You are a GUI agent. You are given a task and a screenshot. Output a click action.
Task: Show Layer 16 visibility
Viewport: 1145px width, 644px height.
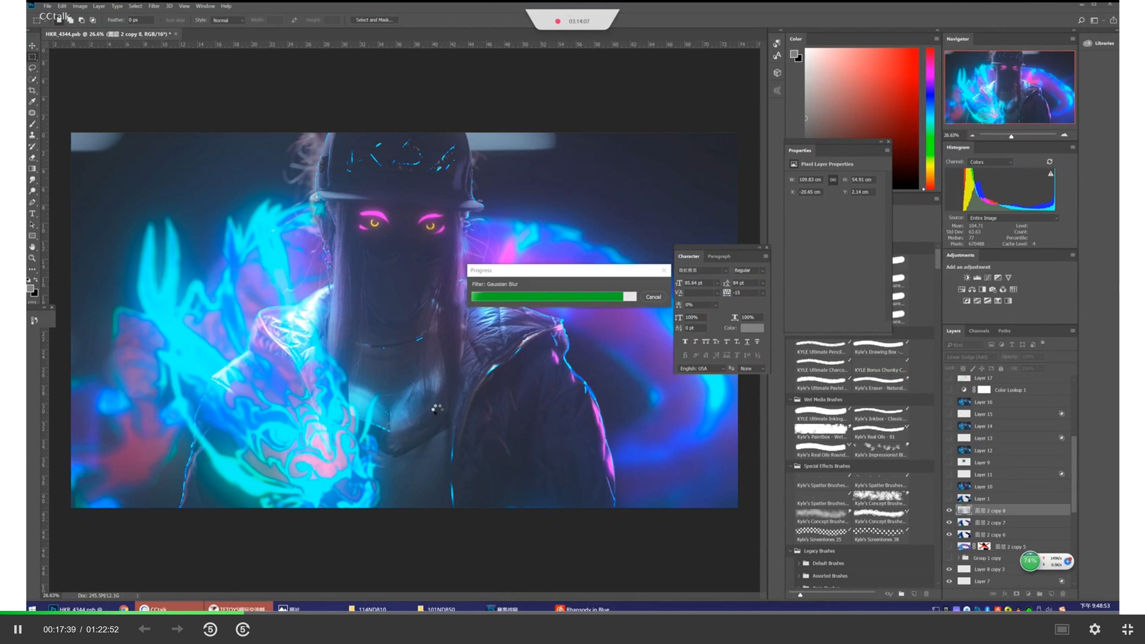949,402
